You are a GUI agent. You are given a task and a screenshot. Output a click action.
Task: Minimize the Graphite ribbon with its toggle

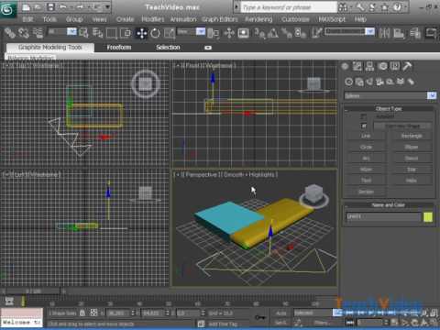point(208,48)
